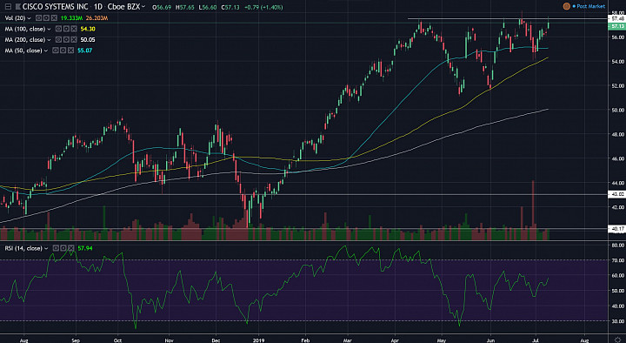Click the open price O56.69

pyautogui.click(x=162, y=7)
